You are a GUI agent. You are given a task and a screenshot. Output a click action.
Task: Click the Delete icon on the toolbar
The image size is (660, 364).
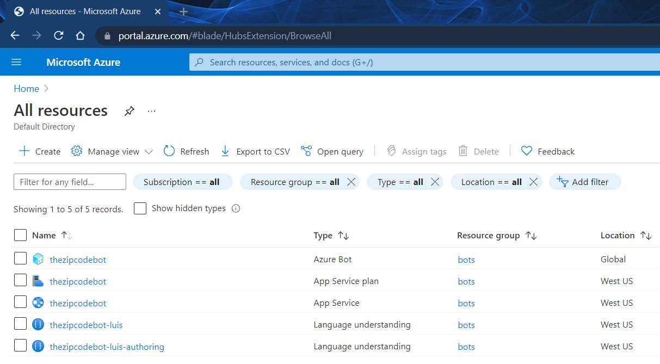click(x=463, y=151)
